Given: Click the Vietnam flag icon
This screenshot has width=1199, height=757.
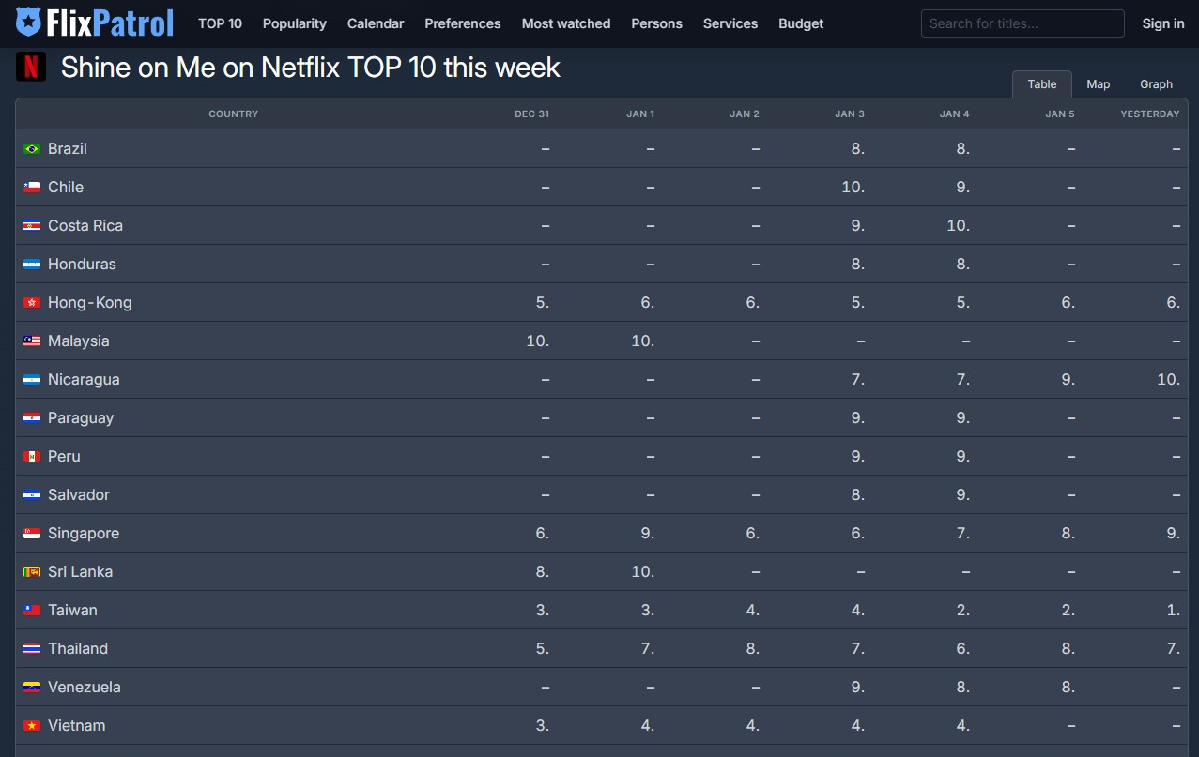Looking at the screenshot, I should point(32,726).
